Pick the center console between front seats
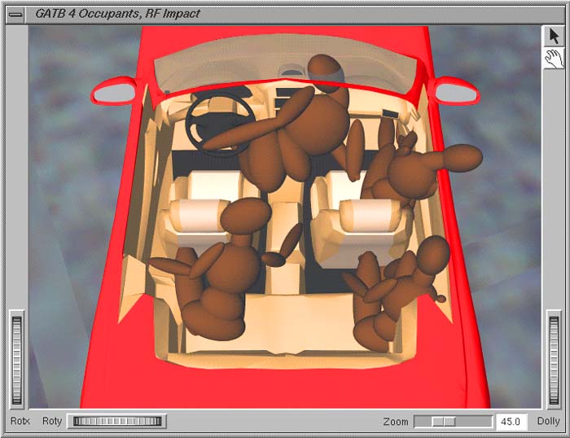Screen dimensions: 570x438 pos(285,244)
